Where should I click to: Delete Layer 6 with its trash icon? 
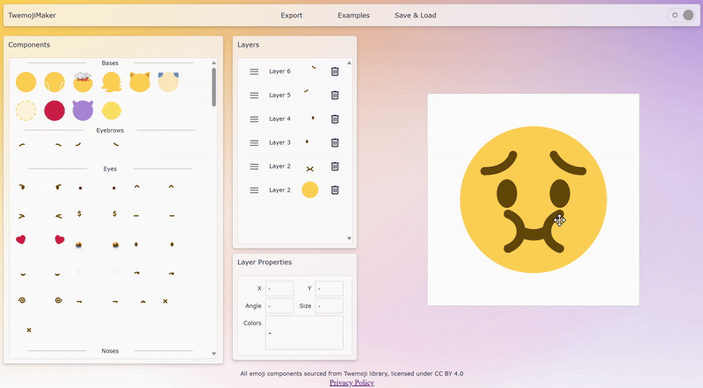[335, 71]
